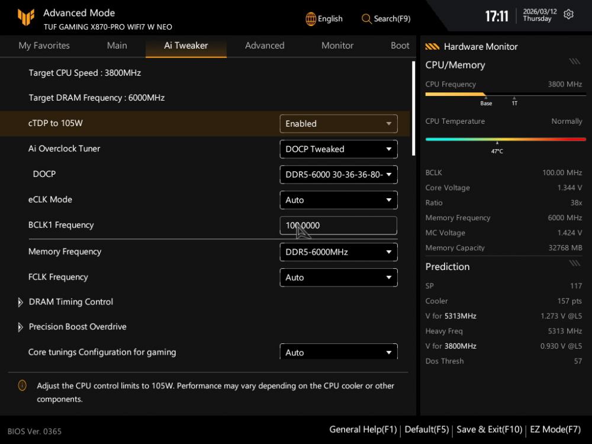Click EZ Mode(F7) button
592x444 pixels.
click(555, 430)
